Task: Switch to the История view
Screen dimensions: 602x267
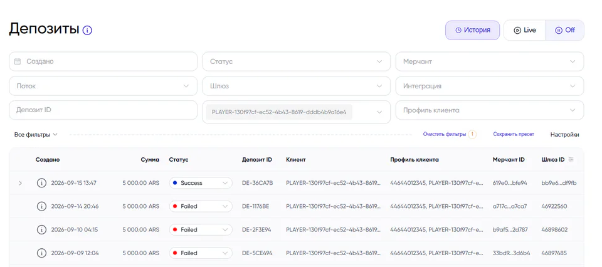Action: pyautogui.click(x=473, y=30)
